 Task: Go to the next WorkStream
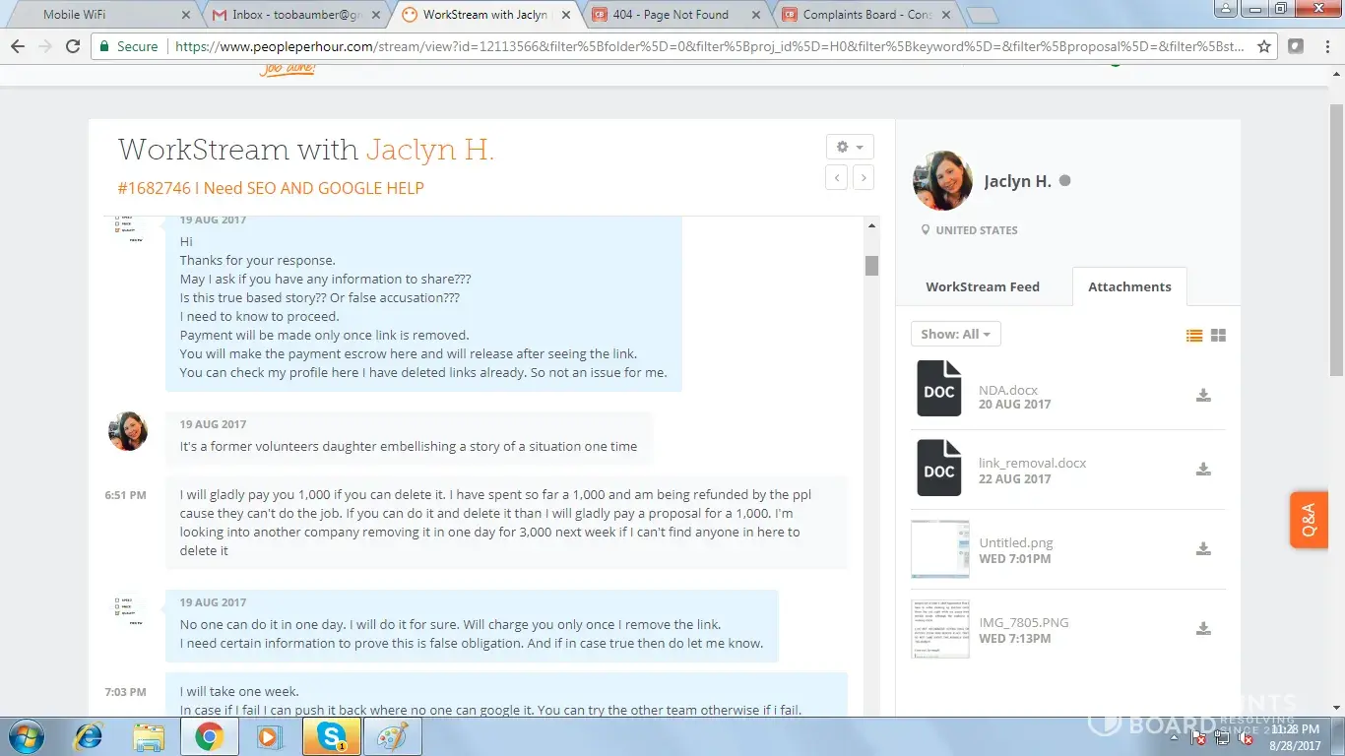[863, 177]
